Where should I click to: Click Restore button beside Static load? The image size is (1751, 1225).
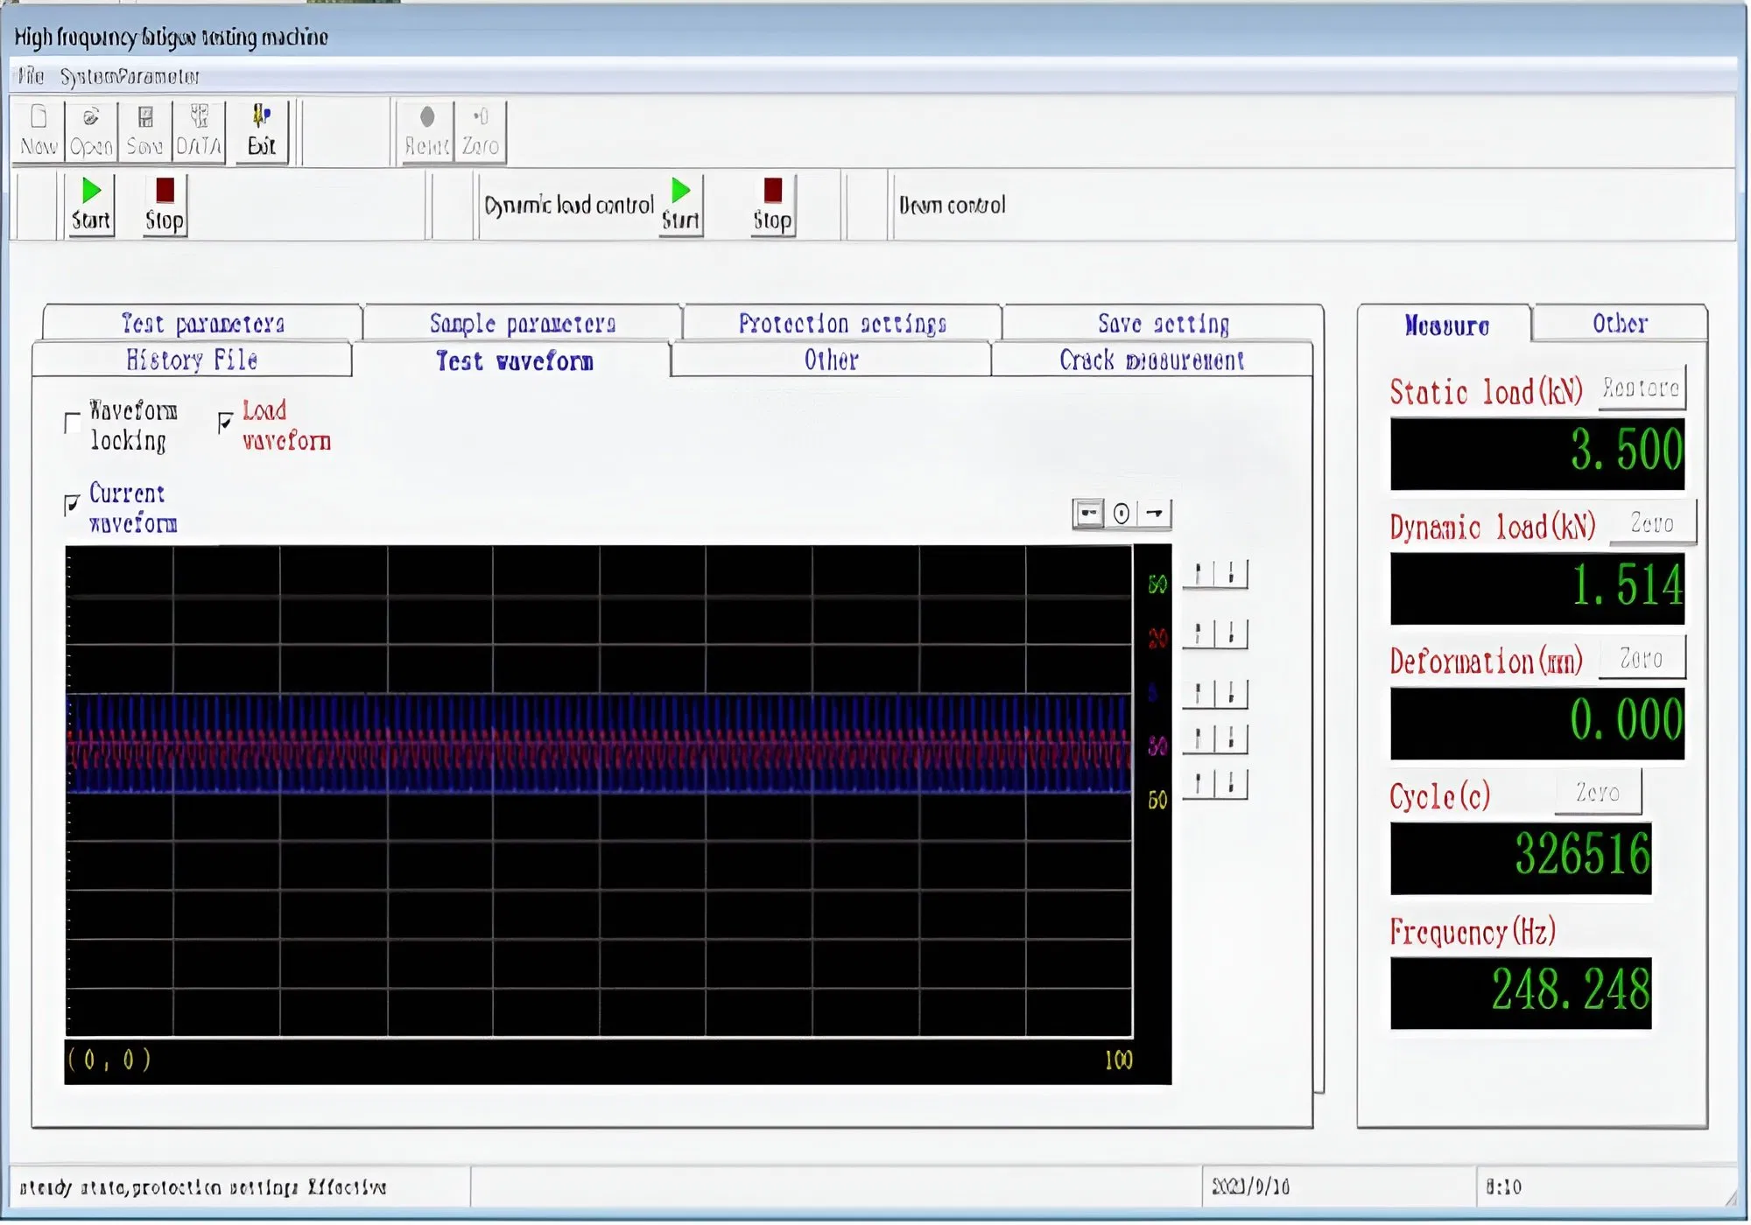point(1640,388)
